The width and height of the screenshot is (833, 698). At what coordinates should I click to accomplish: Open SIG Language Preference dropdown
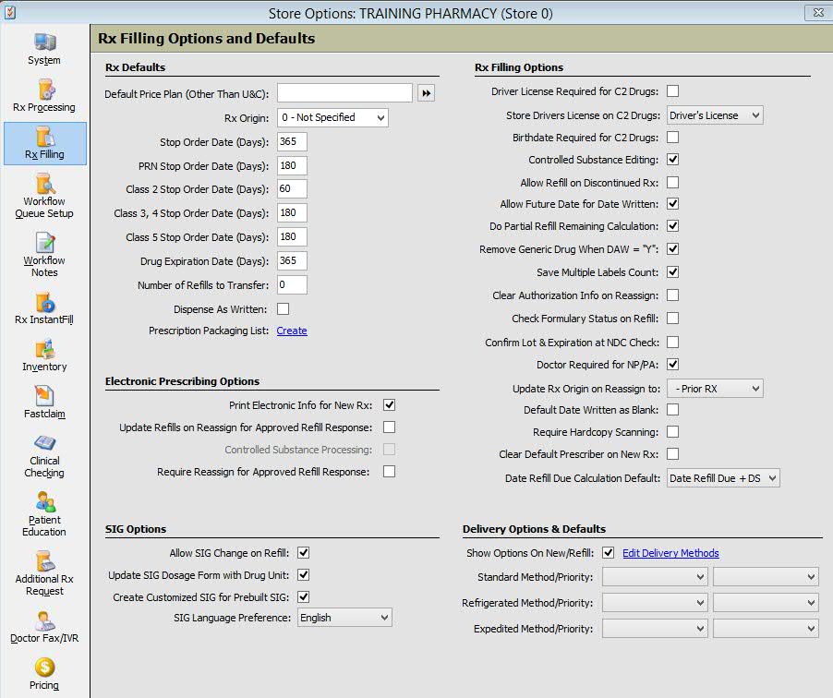click(x=344, y=618)
